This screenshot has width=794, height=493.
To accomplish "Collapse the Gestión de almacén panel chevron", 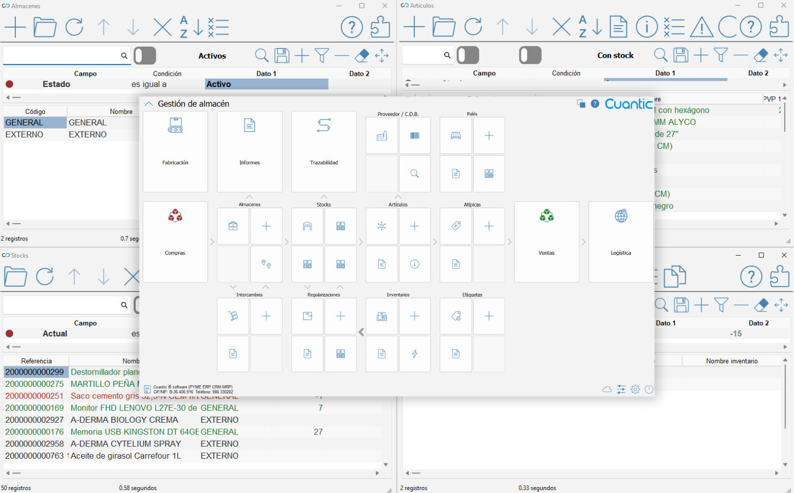I will click(149, 104).
